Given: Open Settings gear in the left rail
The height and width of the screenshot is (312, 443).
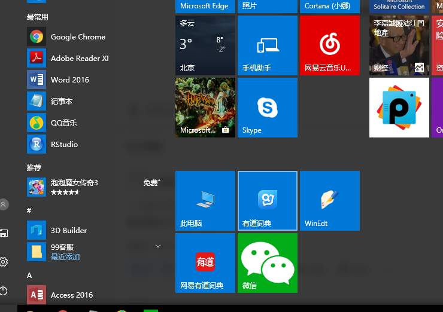Looking at the screenshot, I should pyautogui.click(x=4, y=262).
